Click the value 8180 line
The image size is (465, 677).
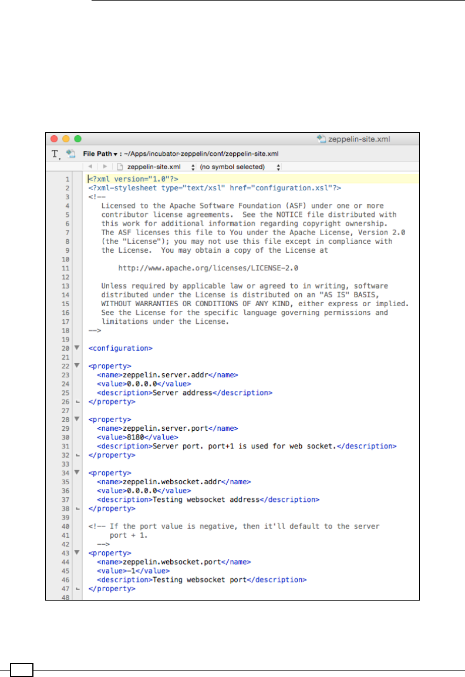(137, 437)
